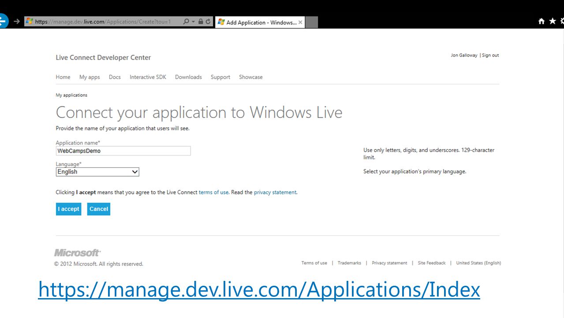
Task: Click the footer Site Feedback link
Action: pyautogui.click(x=432, y=263)
